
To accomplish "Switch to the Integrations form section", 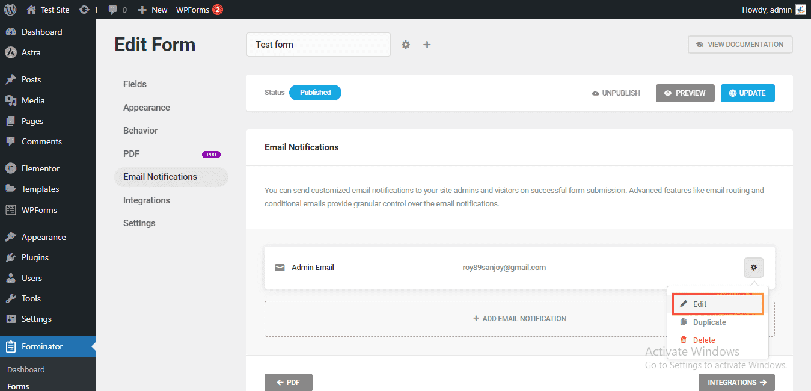I will 147,200.
